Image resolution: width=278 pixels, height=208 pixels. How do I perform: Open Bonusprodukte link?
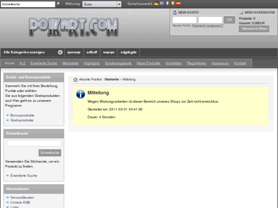22,115
